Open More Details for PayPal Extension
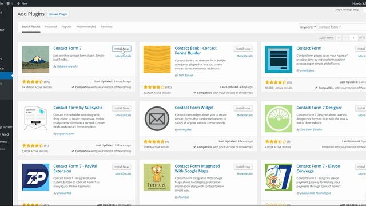This screenshot has height=206, width=366. click(x=123, y=174)
